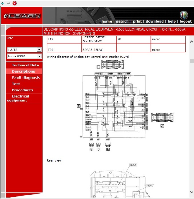Open the 1.6 TS engine dropdown
Image resolution: width=194 pixels, height=199 pixels.
coord(24,50)
